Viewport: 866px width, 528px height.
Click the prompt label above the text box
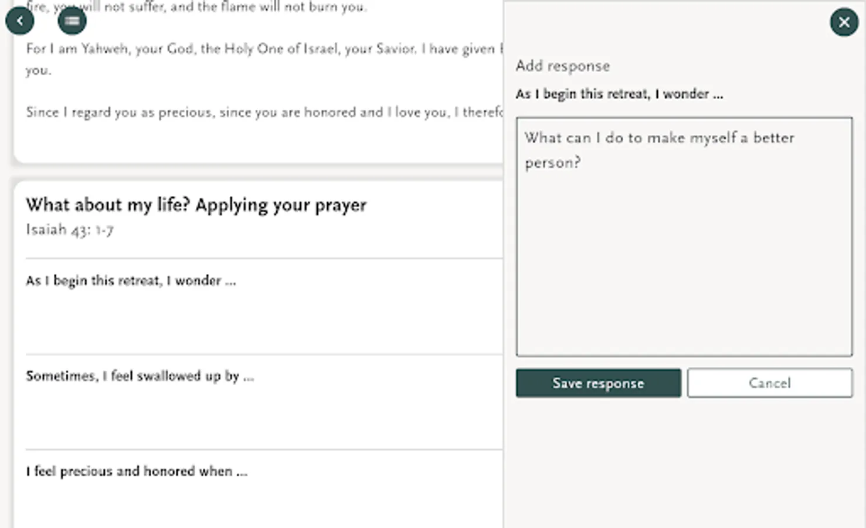tap(619, 93)
